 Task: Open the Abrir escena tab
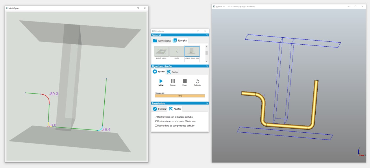162,41
